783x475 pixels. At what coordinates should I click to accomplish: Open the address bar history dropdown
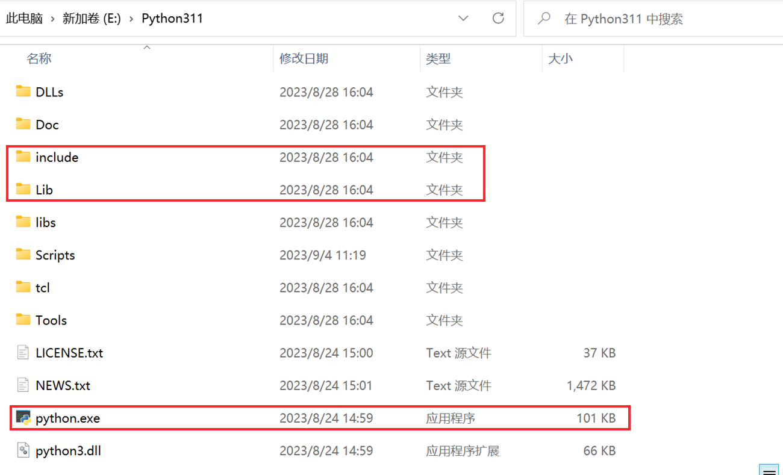[x=463, y=19]
